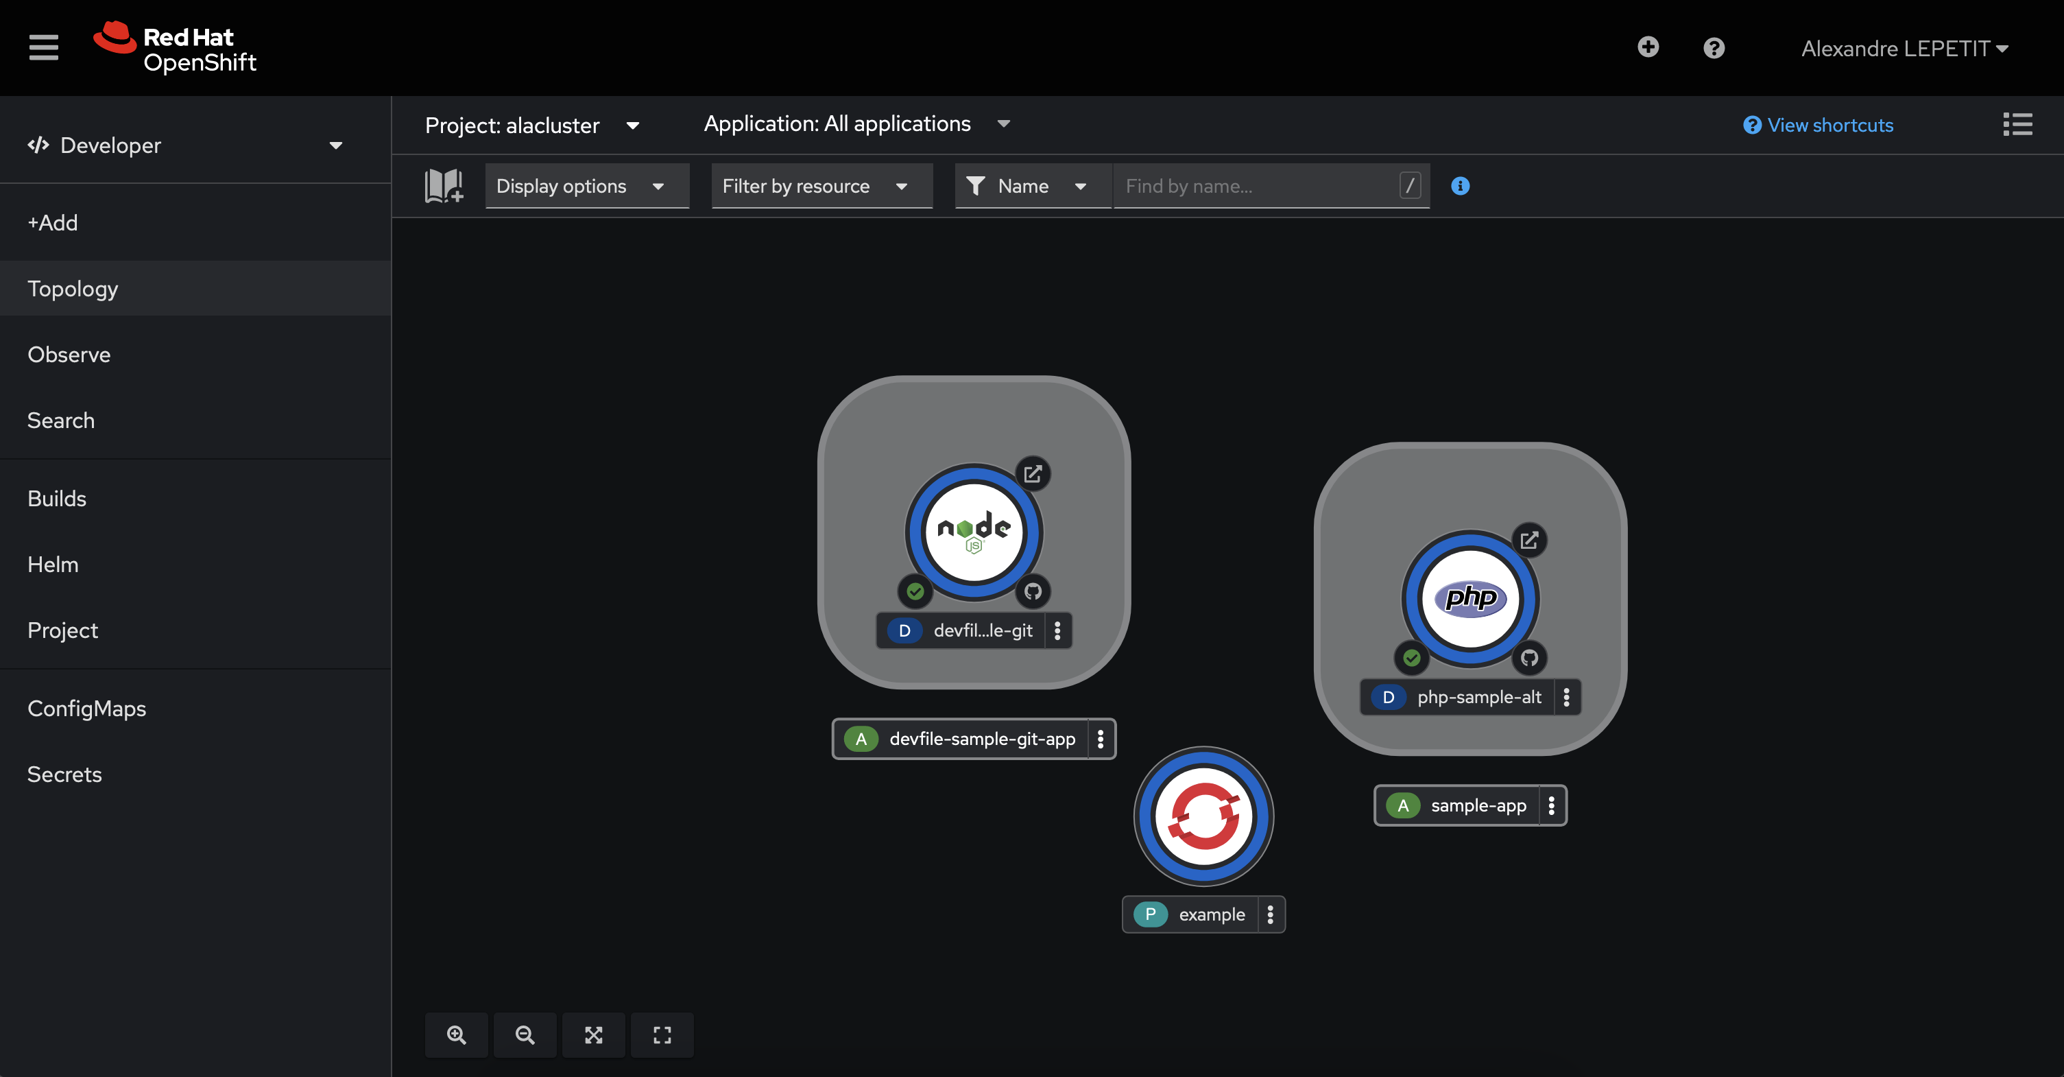This screenshot has height=1077, width=2064.
Task: Open the Display options dropdown
Action: [x=586, y=186]
